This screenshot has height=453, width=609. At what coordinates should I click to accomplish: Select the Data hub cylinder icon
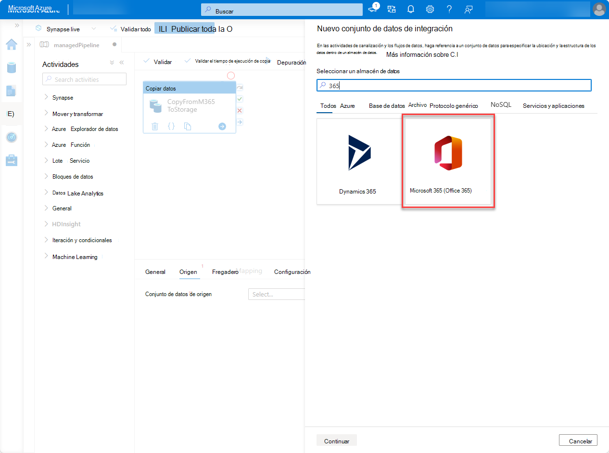11,67
